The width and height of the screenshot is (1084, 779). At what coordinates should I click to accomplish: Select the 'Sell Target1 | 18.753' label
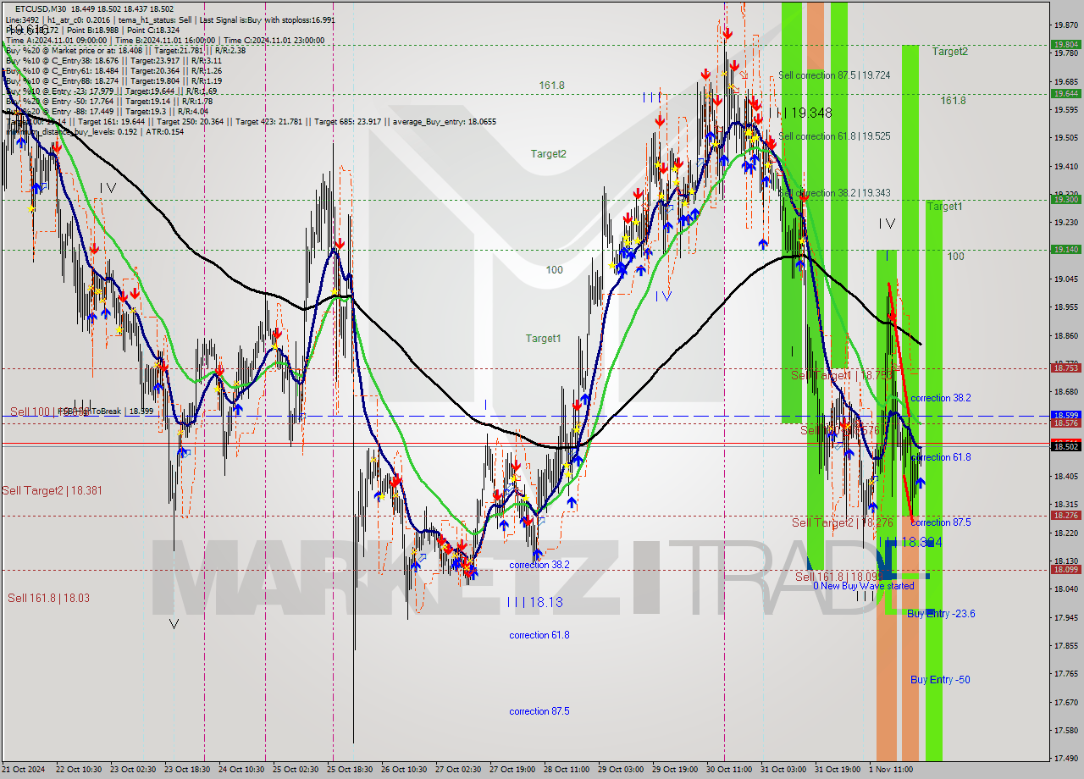[x=843, y=375]
